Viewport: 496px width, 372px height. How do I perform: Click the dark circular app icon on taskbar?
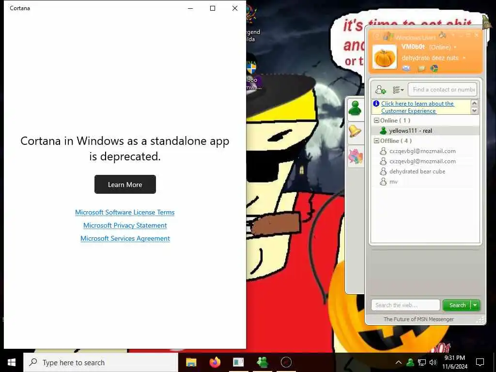tap(286, 362)
